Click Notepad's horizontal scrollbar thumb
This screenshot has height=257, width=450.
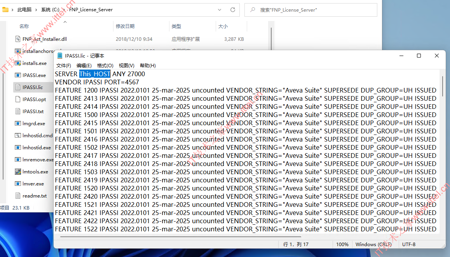coord(181,237)
